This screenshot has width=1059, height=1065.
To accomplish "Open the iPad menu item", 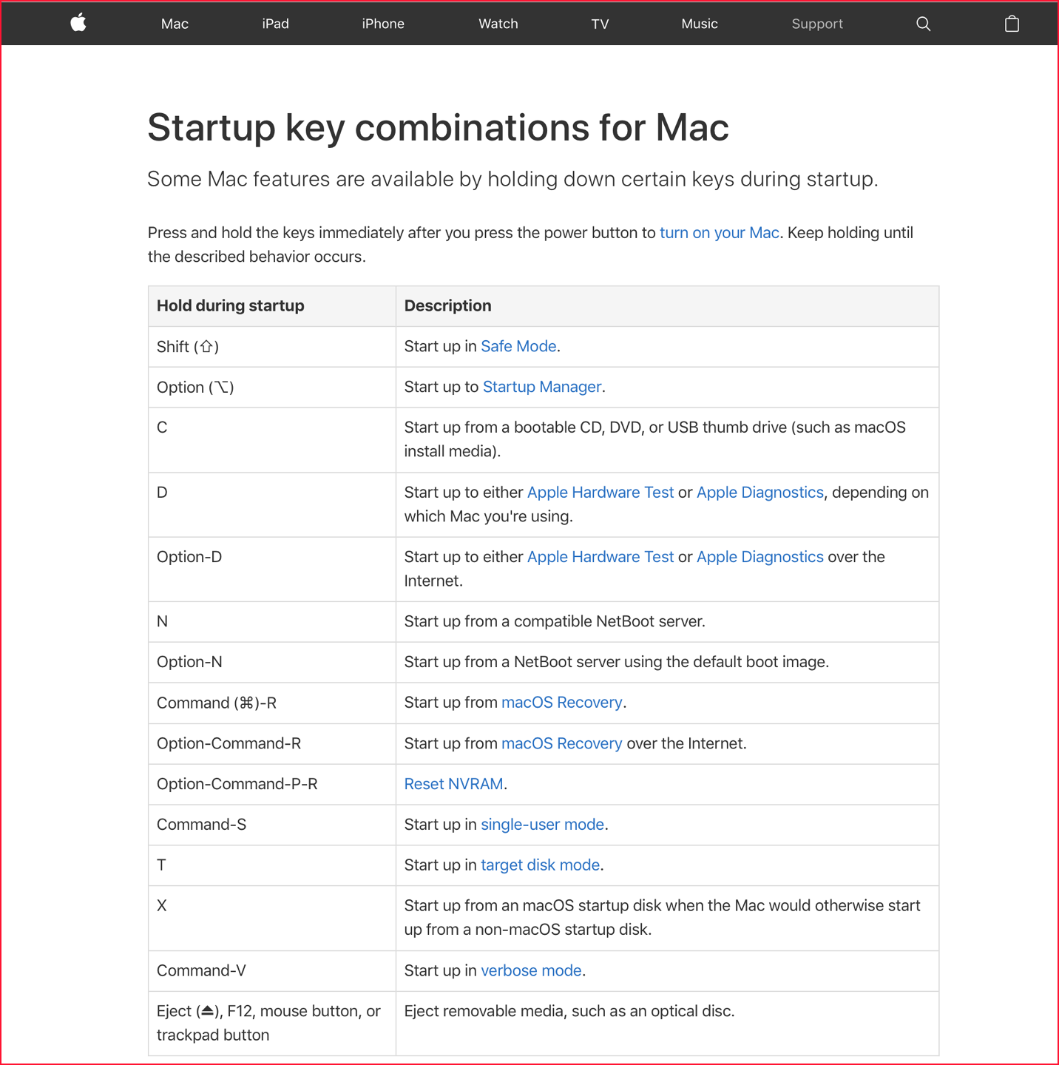I will 275,24.
